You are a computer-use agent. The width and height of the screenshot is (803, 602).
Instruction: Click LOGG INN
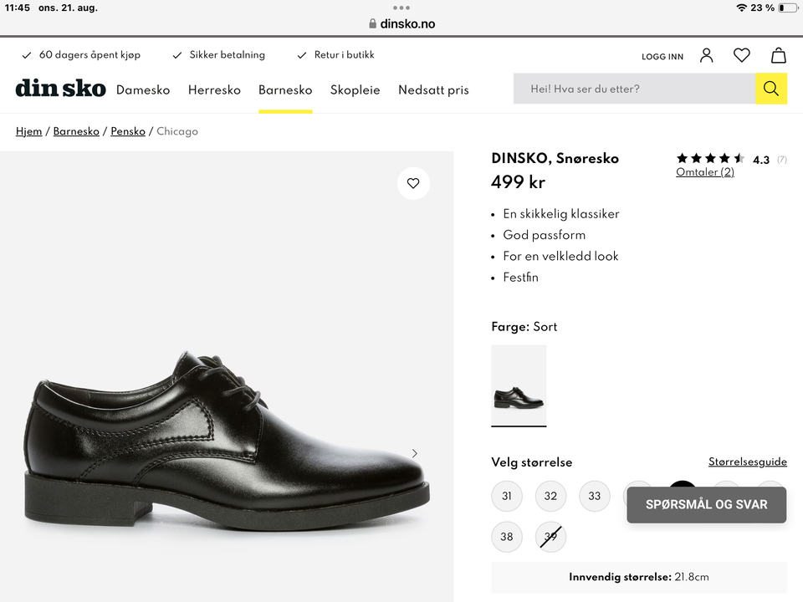[x=662, y=57]
